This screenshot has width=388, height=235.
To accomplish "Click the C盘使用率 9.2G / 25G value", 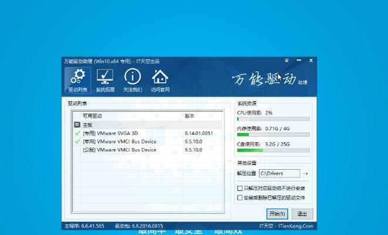I will [x=277, y=144].
